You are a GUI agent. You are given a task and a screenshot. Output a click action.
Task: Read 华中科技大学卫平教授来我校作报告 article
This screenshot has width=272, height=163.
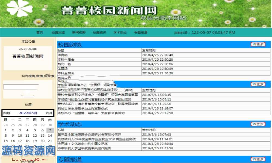(84, 148)
